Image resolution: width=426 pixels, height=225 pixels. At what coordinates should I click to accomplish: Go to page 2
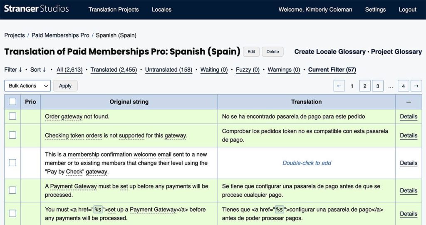pyautogui.click(x=364, y=86)
